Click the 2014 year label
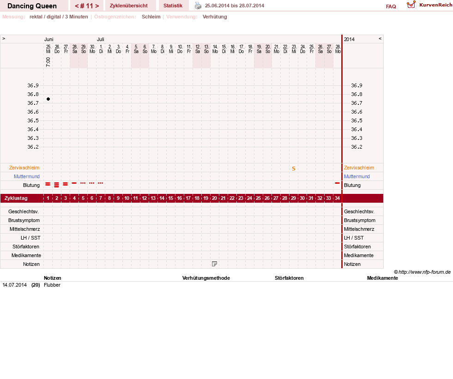Viewport: 453px width, 379px height. coord(349,39)
